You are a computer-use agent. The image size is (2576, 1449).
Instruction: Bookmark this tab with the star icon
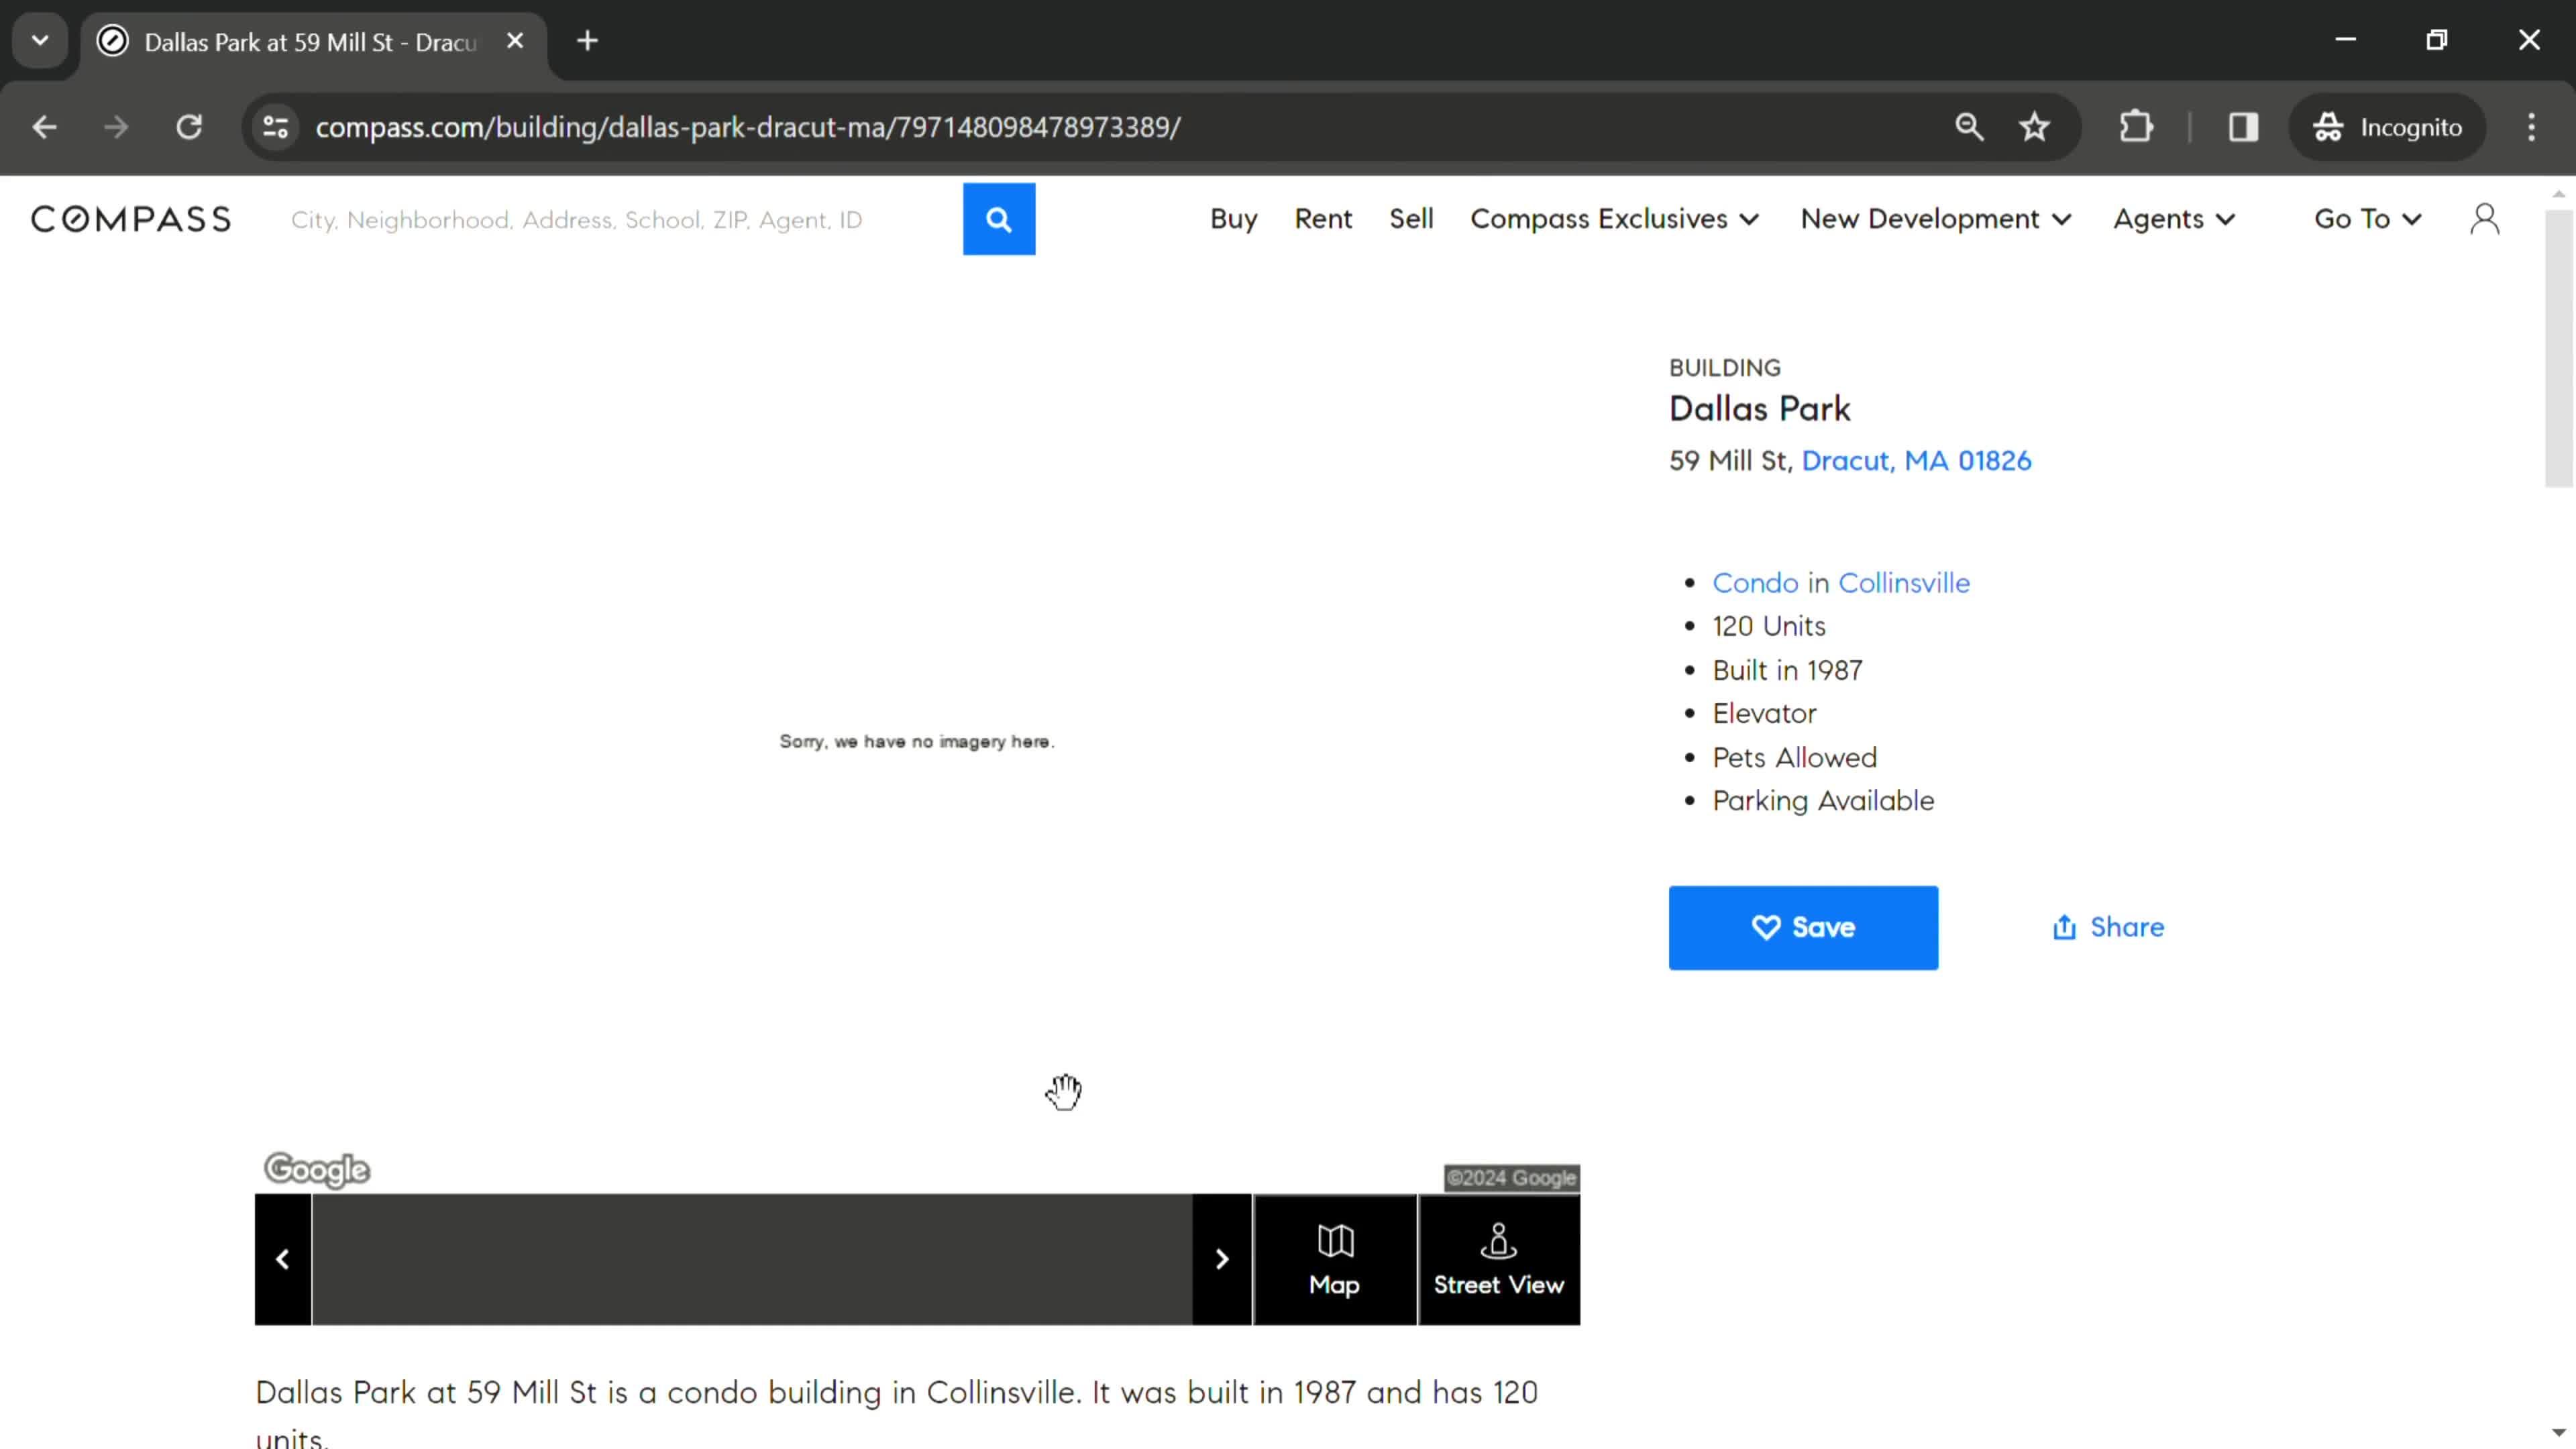click(x=2034, y=127)
